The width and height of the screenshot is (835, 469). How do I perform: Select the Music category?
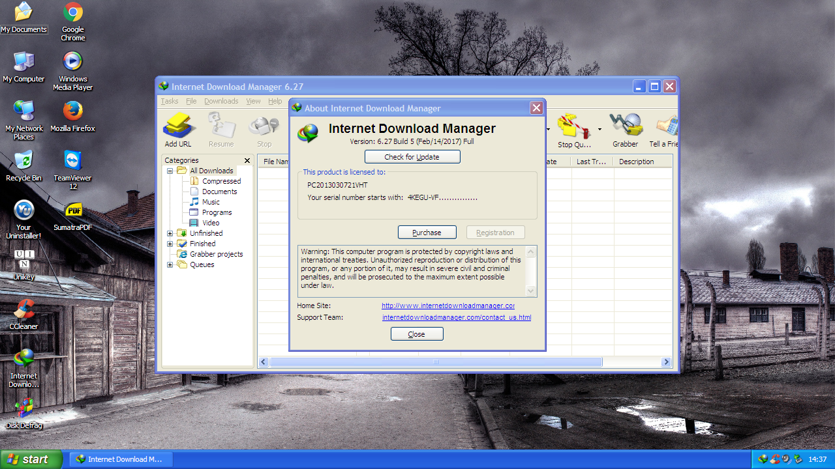[211, 202]
